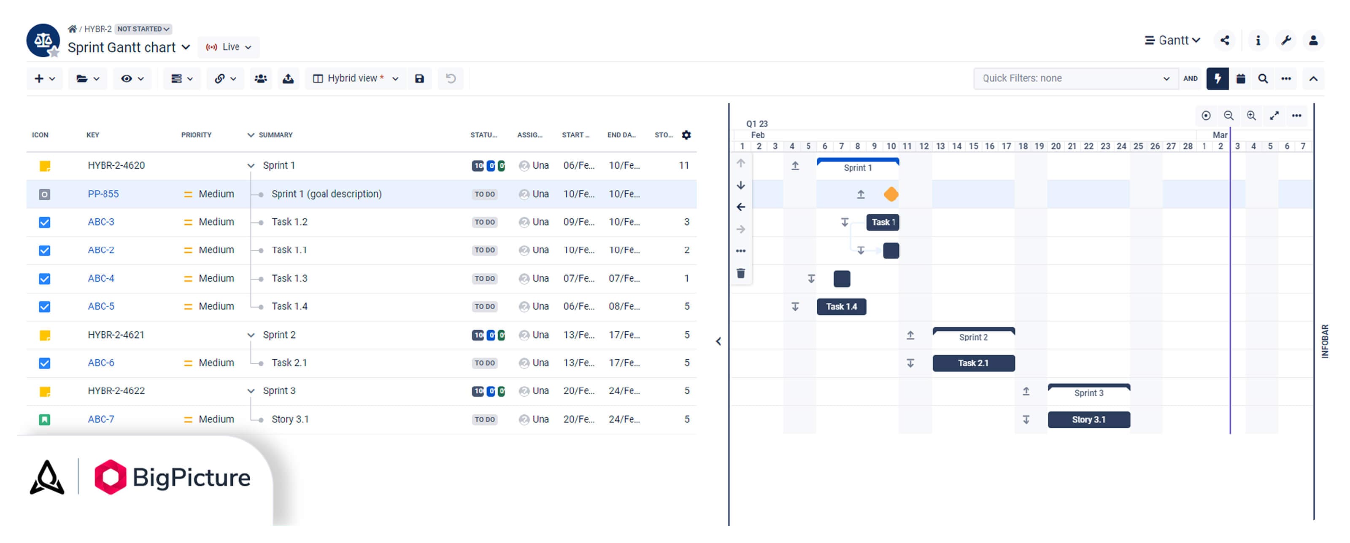
Task: Open the Live mode dropdown
Action: [x=229, y=47]
